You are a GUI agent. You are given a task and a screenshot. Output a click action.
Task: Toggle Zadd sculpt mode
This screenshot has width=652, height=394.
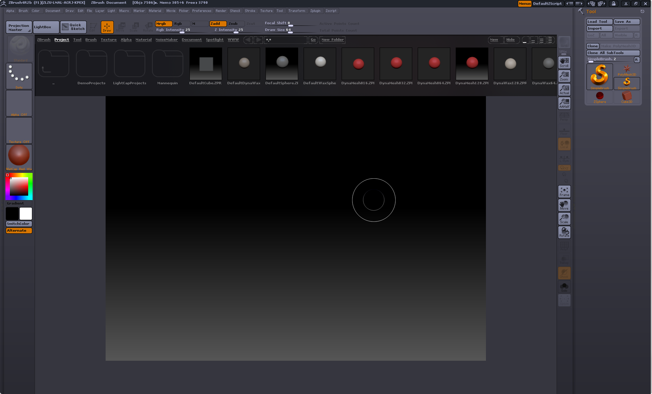coord(217,23)
